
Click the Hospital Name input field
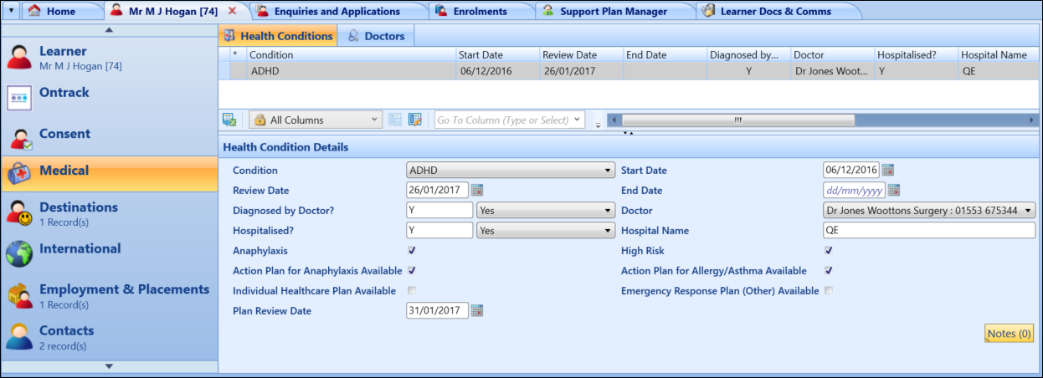[x=929, y=231]
